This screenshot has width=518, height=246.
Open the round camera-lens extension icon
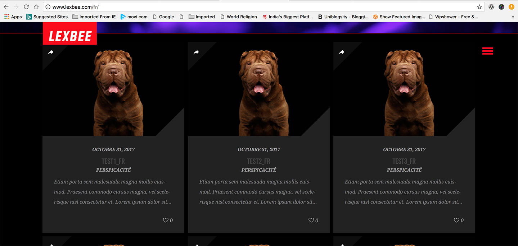coord(501,7)
